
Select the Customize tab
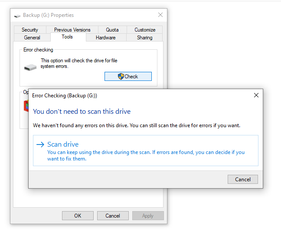click(x=145, y=30)
